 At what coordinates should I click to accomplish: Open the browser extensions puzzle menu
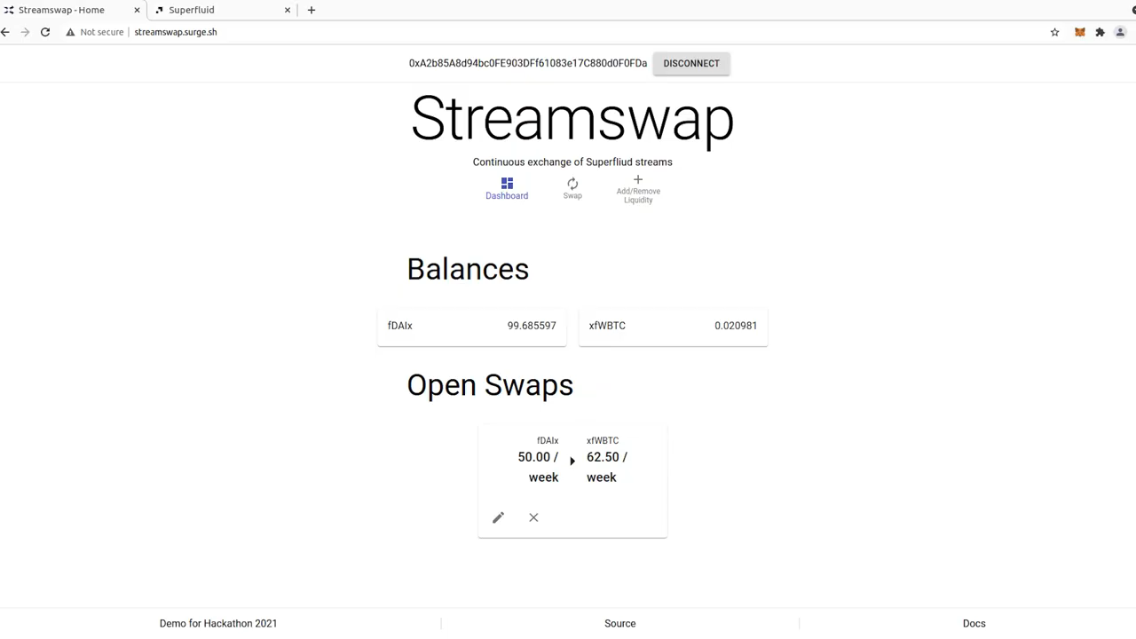1100,32
